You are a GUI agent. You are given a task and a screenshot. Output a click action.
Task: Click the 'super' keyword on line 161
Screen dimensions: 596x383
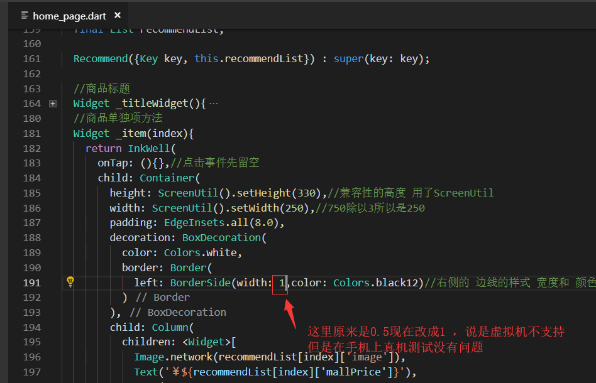(x=348, y=59)
